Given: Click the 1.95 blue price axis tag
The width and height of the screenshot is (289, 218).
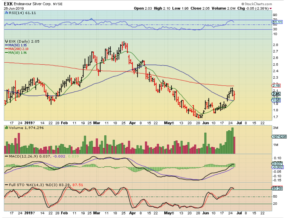Looking at the screenshot, I should 276,100.
